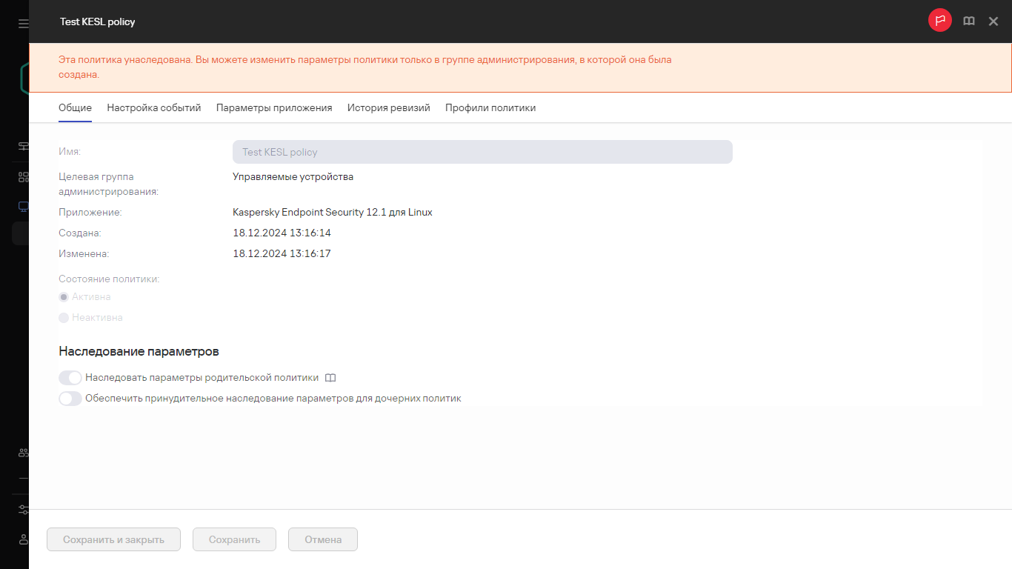Click the Сохранить и закрыть button
Screen dimensions: 1012x569
coord(113,539)
